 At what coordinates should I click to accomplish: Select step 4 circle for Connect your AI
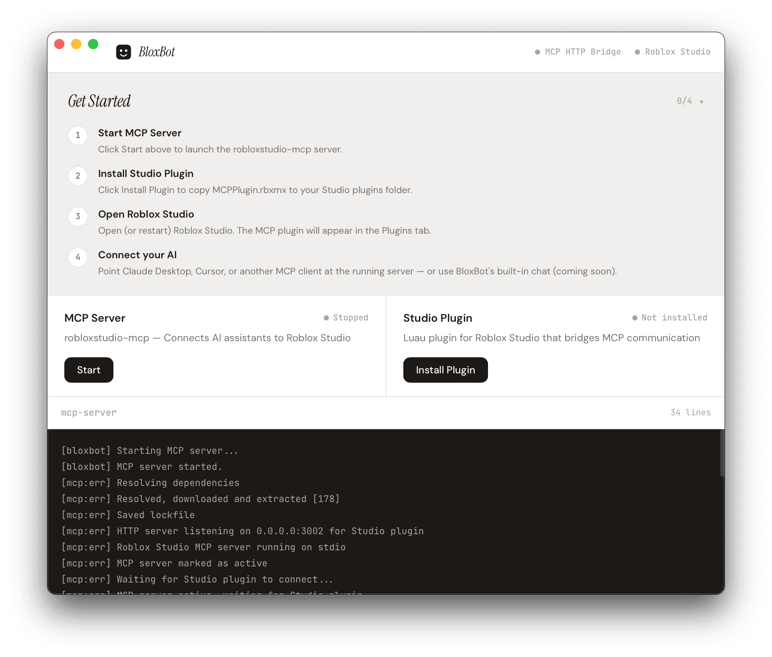click(x=77, y=257)
